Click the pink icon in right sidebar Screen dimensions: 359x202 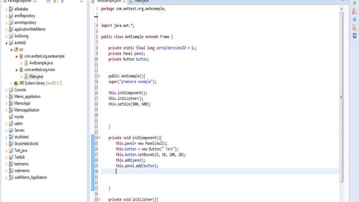[355, 11]
